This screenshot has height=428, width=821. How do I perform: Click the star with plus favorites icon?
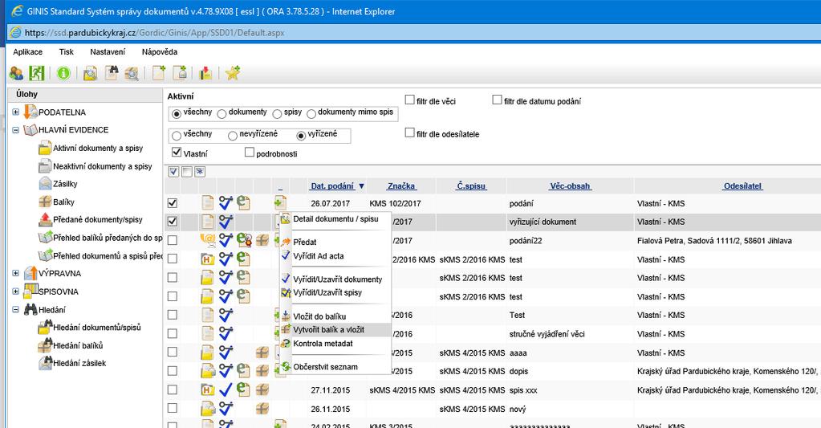click(233, 73)
